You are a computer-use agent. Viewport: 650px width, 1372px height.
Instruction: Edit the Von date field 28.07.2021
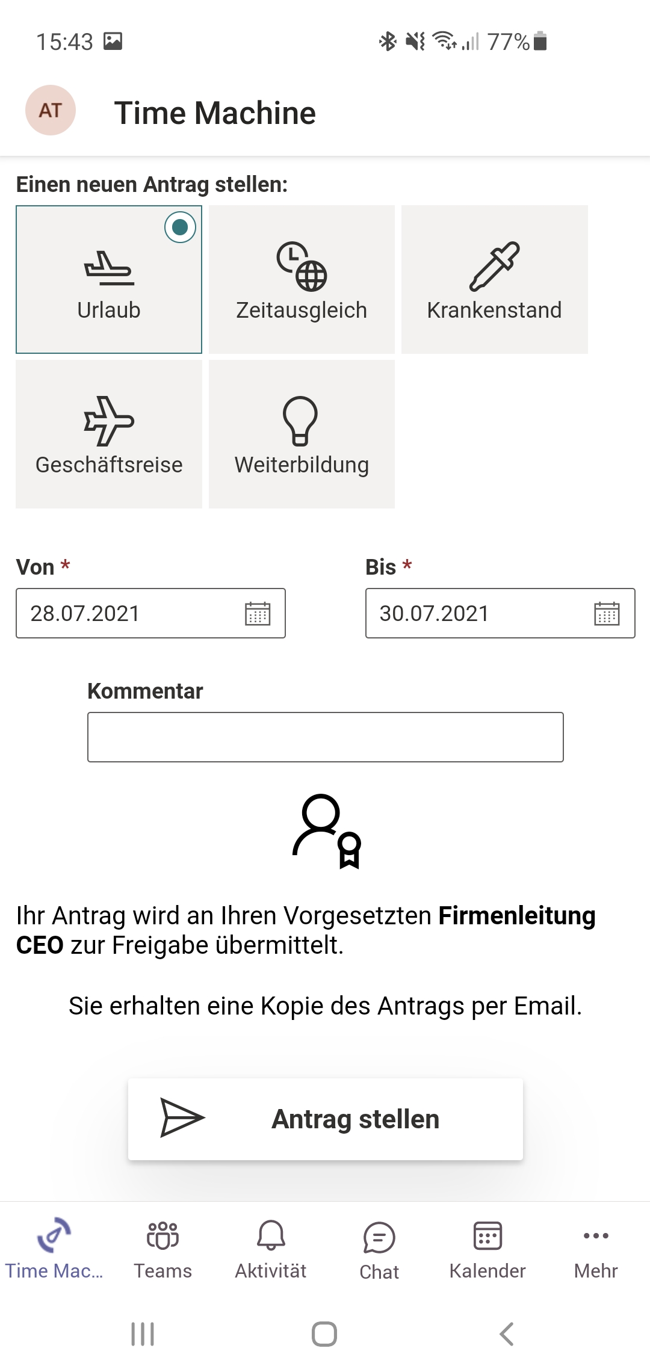(x=120, y=614)
